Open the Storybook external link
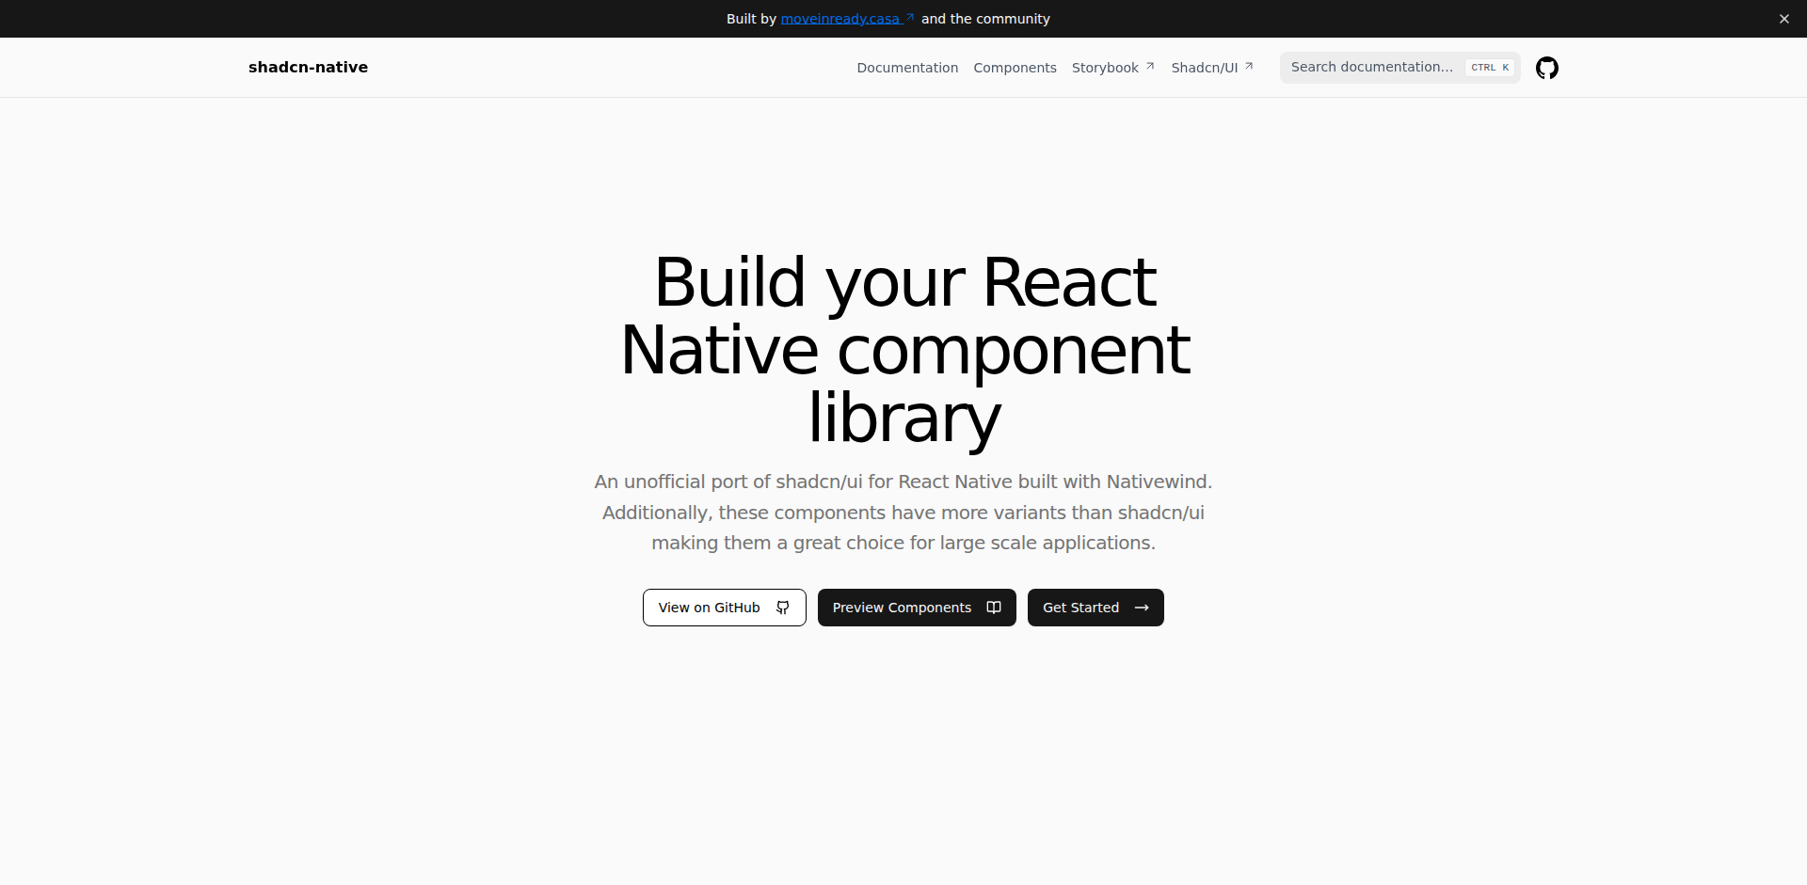The width and height of the screenshot is (1807, 885). pyautogui.click(x=1113, y=68)
